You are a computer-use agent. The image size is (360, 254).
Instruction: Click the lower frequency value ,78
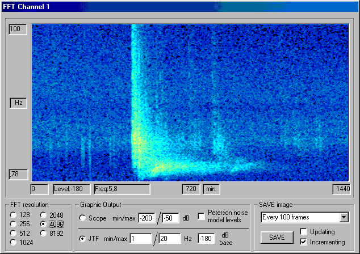(18, 175)
